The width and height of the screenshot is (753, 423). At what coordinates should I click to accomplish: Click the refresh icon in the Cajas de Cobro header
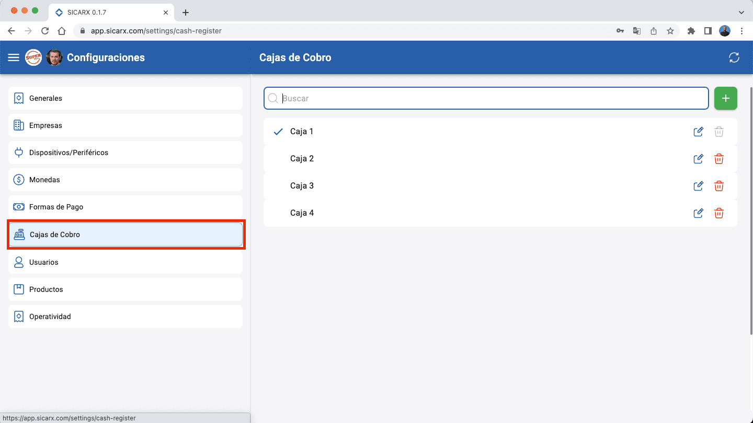(x=734, y=57)
